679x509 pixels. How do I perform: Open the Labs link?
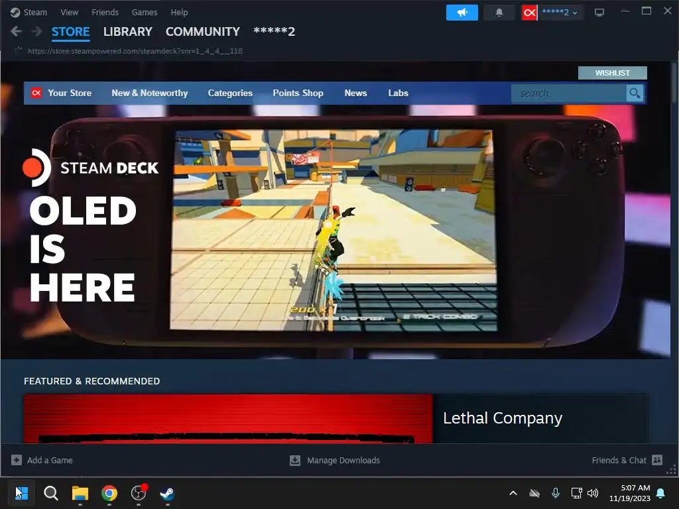coord(399,93)
